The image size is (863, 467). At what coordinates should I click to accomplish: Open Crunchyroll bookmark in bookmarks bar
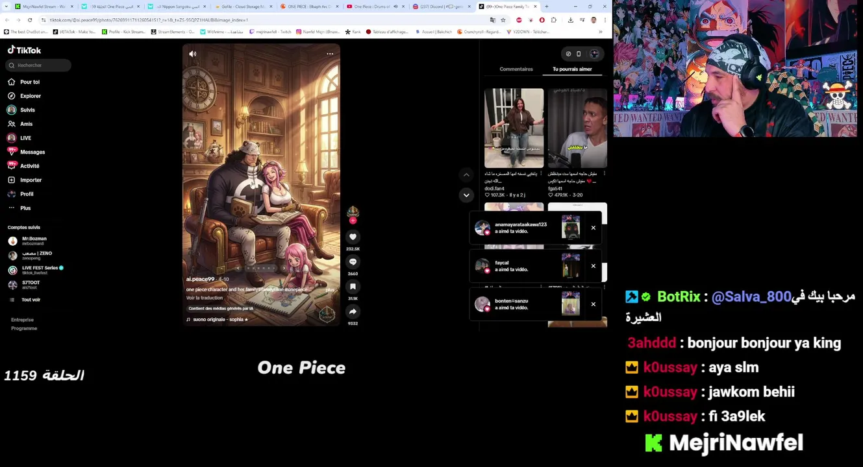(x=479, y=31)
